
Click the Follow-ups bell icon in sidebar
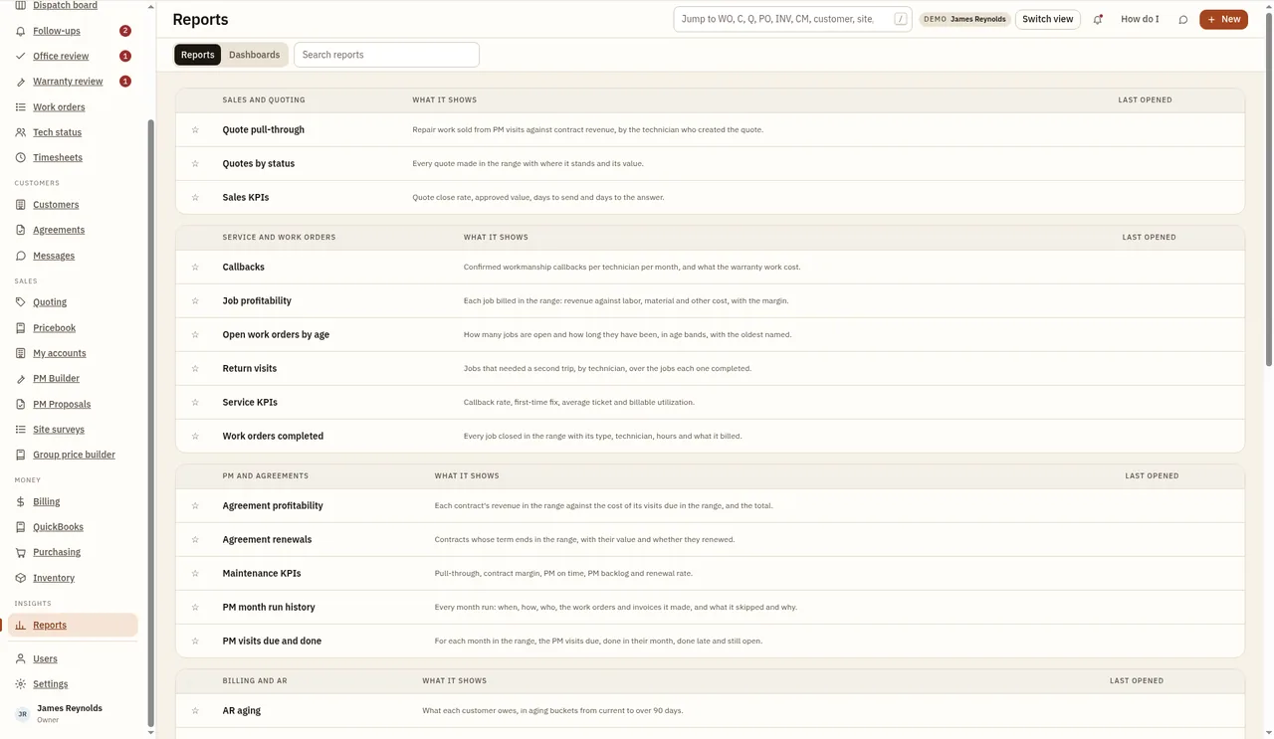[x=21, y=31]
